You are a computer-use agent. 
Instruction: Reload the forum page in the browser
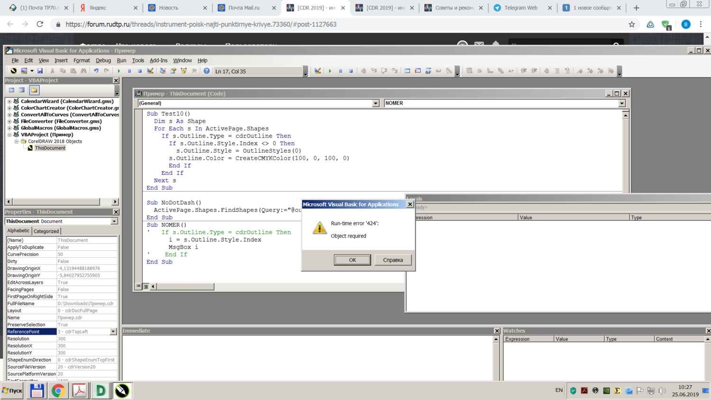pos(40,24)
